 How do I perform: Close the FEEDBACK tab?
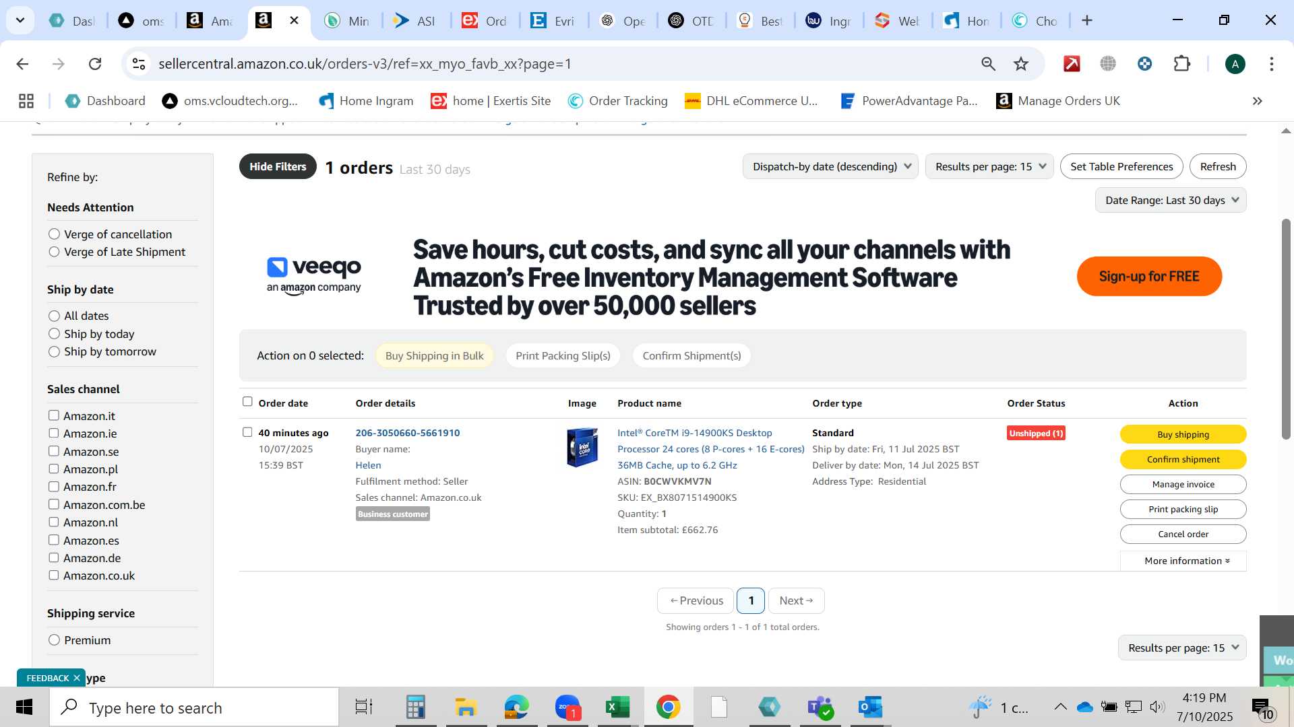click(77, 678)
